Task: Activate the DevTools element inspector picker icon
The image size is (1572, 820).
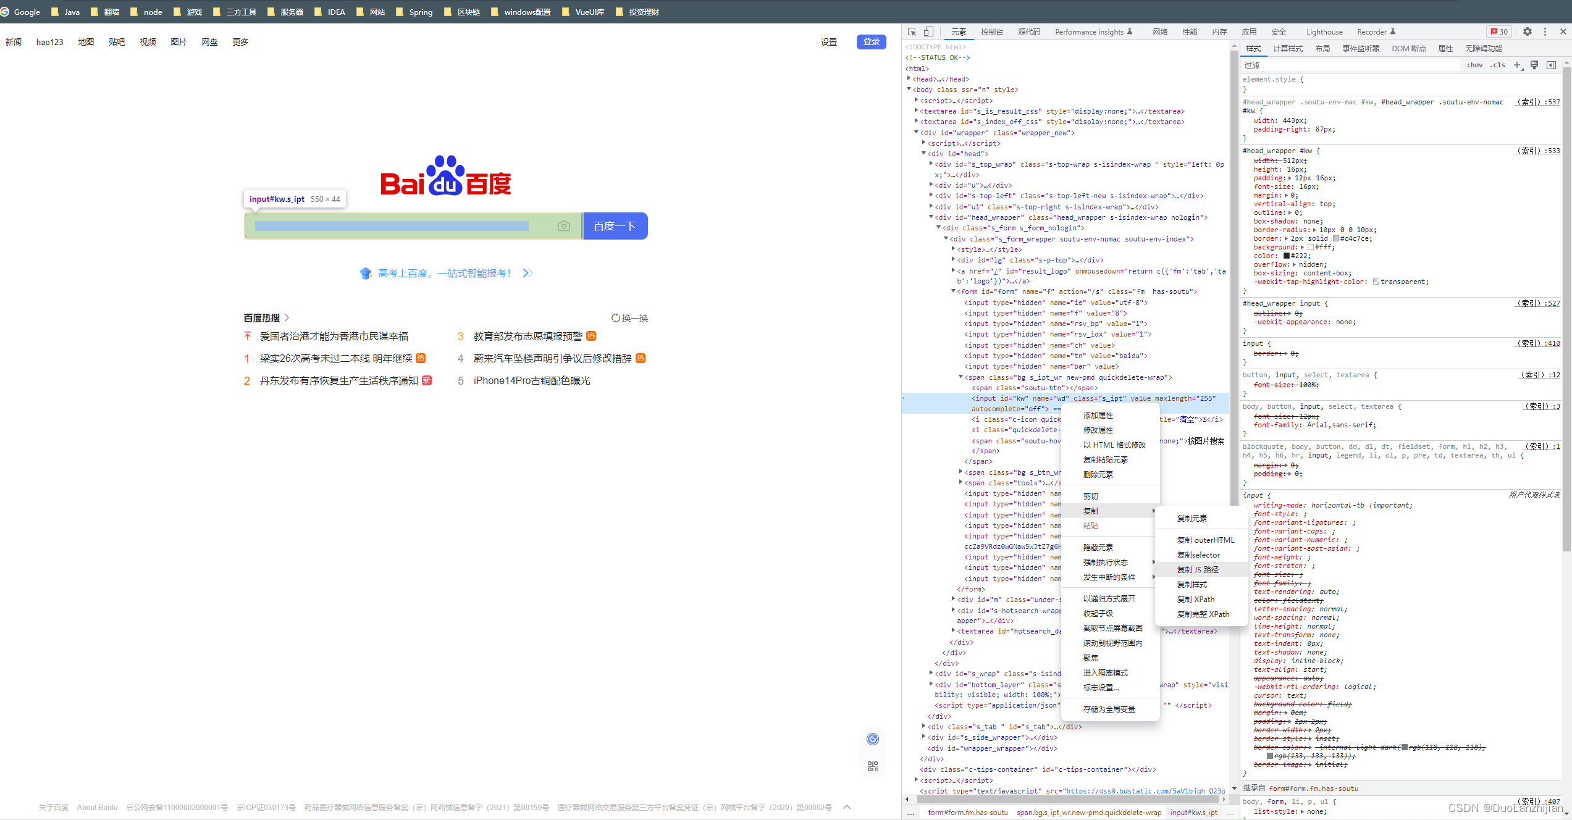Action: coord(912,31)
